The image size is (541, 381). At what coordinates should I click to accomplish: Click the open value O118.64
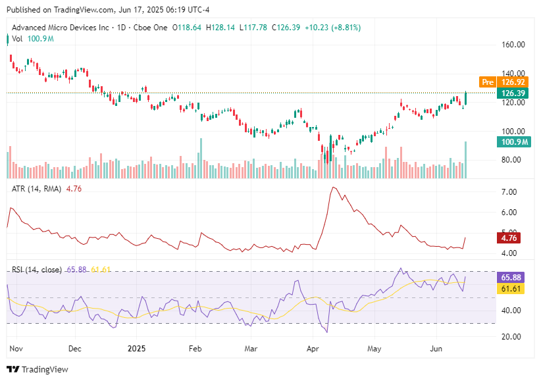(187, 28)
